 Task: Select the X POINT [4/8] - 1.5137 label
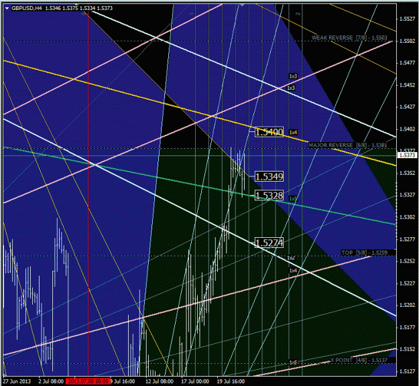[x=359, y=360]
